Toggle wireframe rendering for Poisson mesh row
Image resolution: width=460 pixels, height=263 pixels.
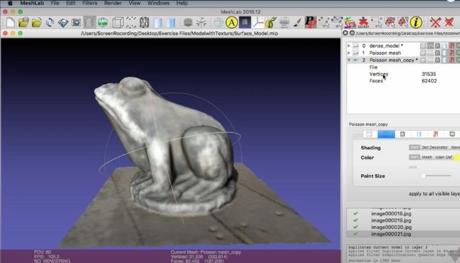[x=438, y=53]
